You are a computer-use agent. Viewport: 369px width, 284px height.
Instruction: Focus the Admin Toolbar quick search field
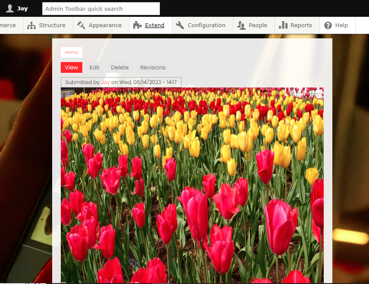pyautogui.click(x=101, y=9)
